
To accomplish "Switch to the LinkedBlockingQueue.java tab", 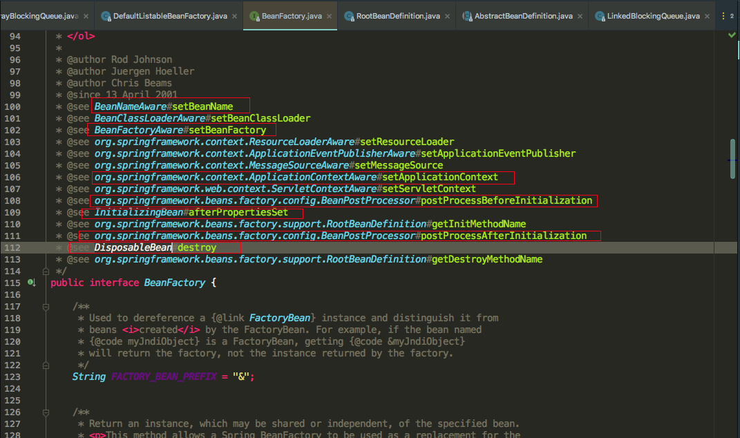I will pos(653,16).
